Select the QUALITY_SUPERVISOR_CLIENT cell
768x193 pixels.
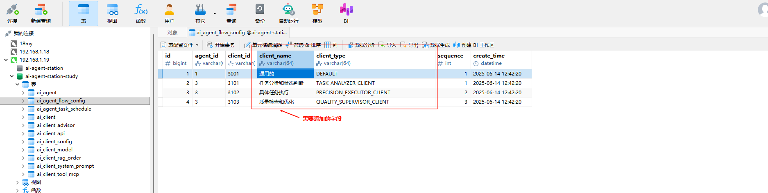352,102
